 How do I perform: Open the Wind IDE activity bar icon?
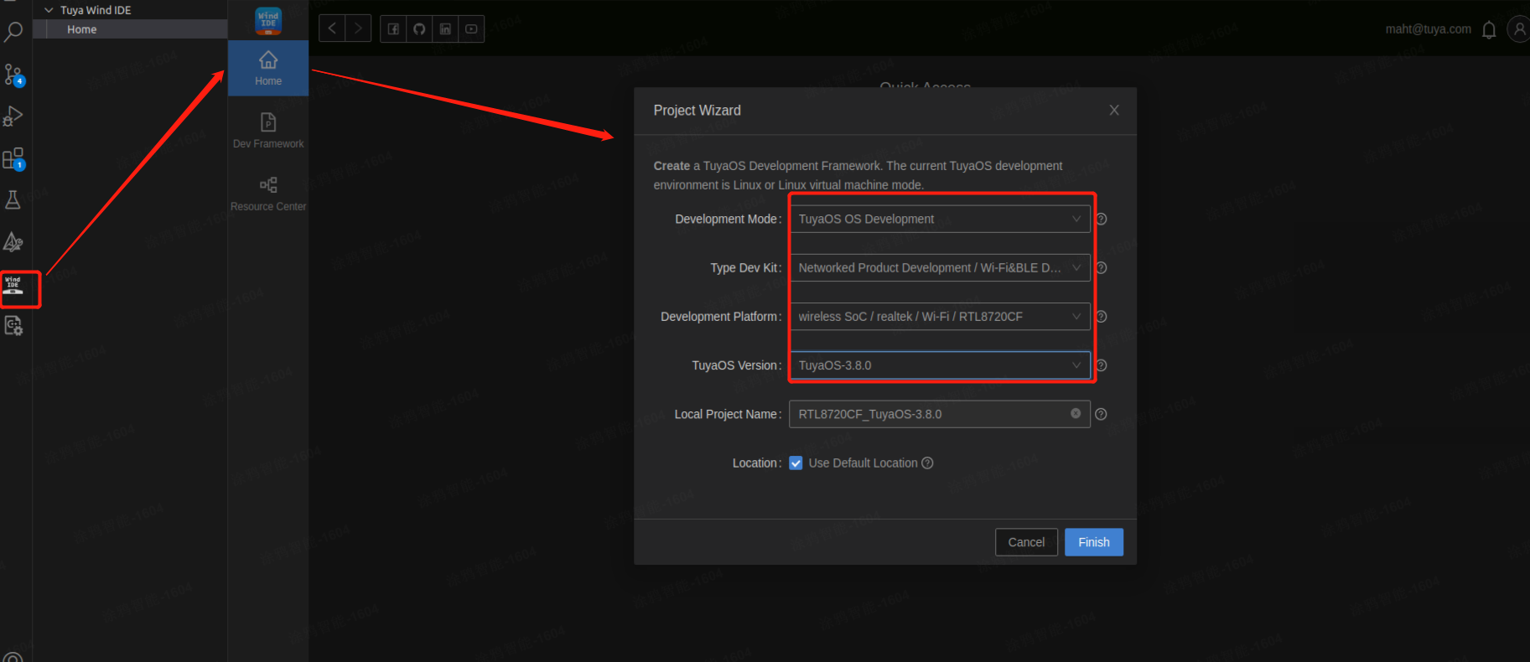click(13, 286)
